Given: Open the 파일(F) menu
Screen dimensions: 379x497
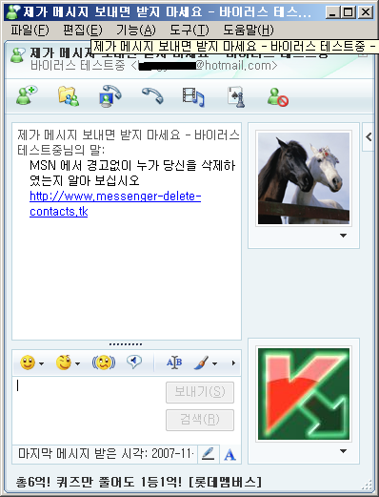Looking at the screenshot, I should pos(30,30).
